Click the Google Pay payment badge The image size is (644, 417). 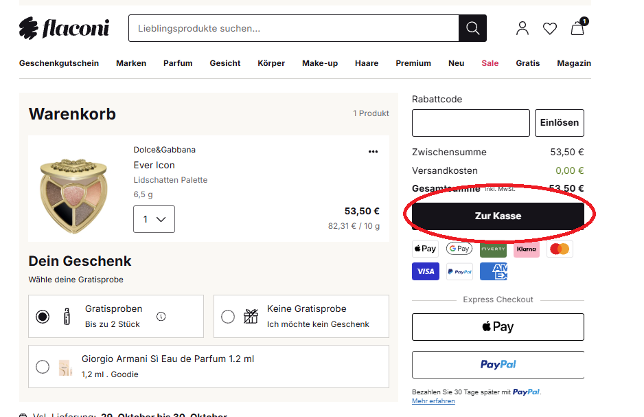pos(459,249)
